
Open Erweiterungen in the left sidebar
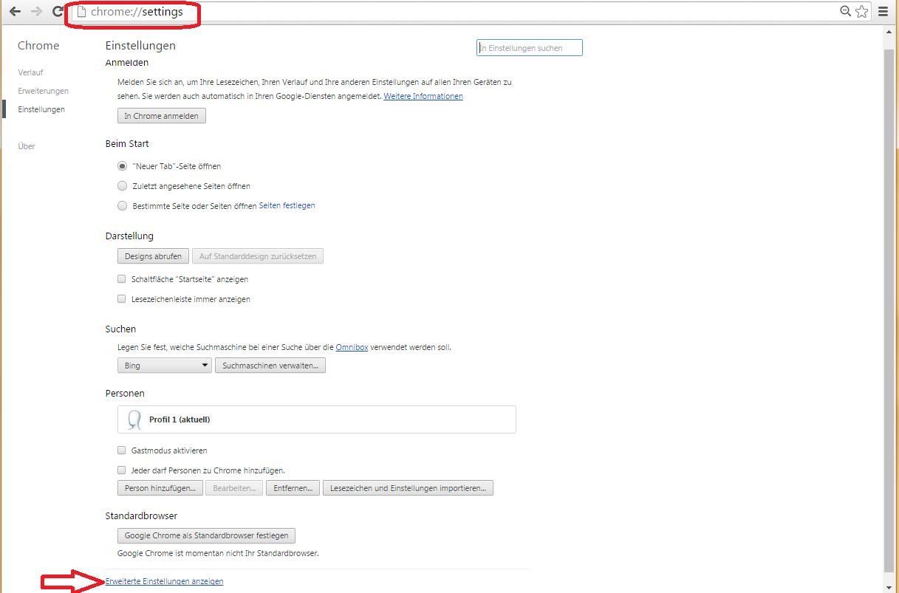[x=43, y=91]
